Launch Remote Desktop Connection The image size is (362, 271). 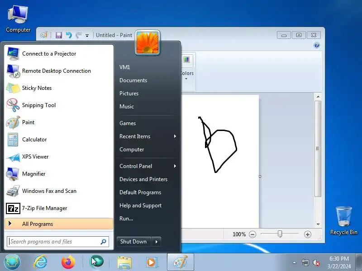tap(59, 71)
